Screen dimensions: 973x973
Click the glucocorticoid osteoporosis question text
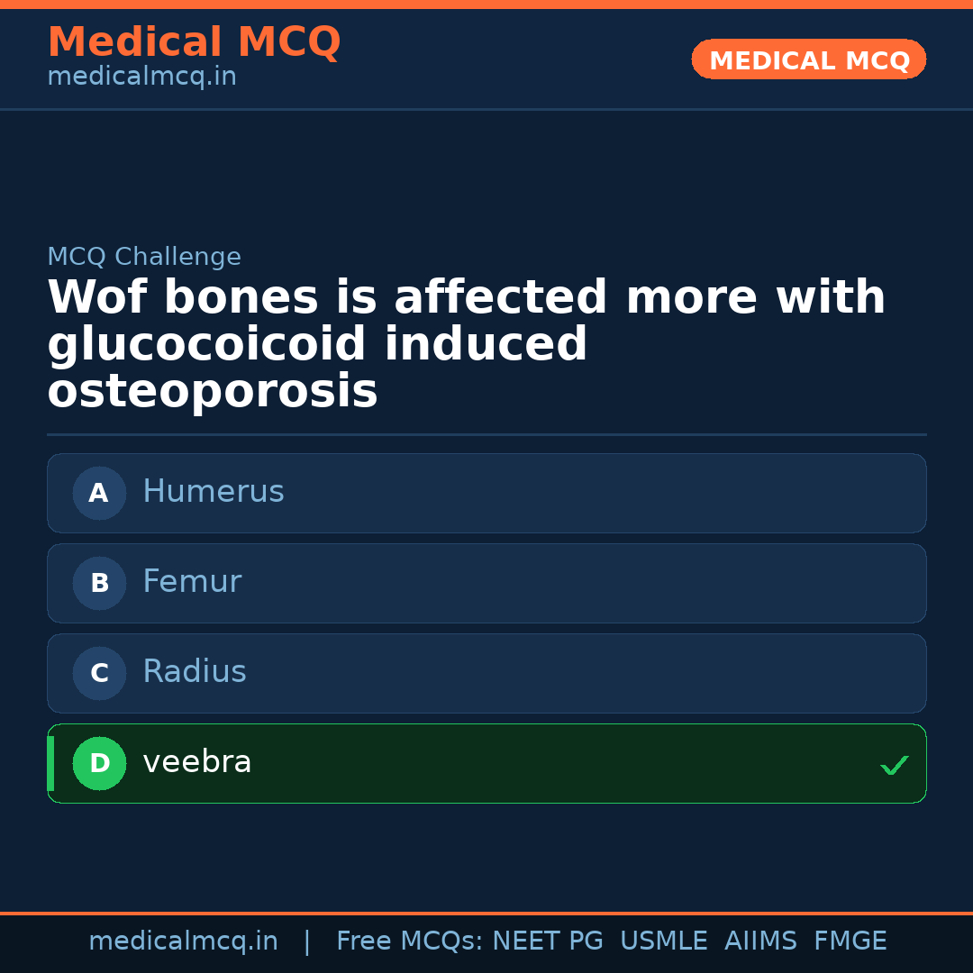click(x=466, y=344)
